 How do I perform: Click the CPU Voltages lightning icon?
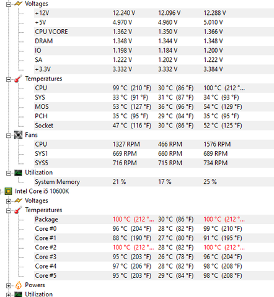(x=18, y=200)
